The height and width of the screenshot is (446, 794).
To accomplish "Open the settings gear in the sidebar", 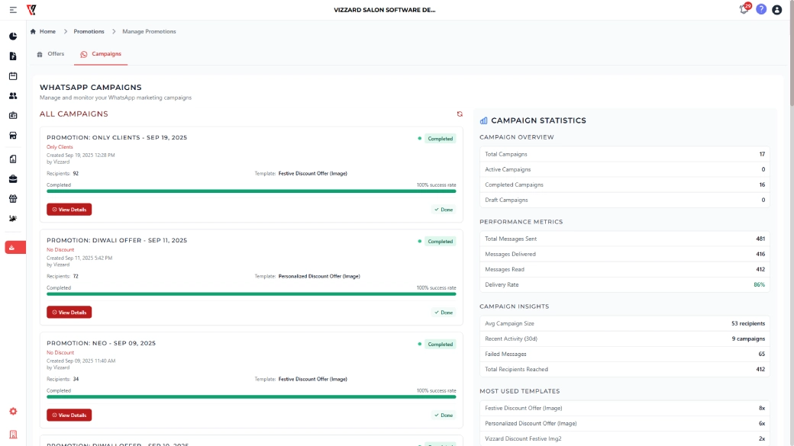I will coord(13,412).
